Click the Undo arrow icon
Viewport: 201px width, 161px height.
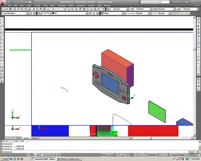(x=53, y=9)
